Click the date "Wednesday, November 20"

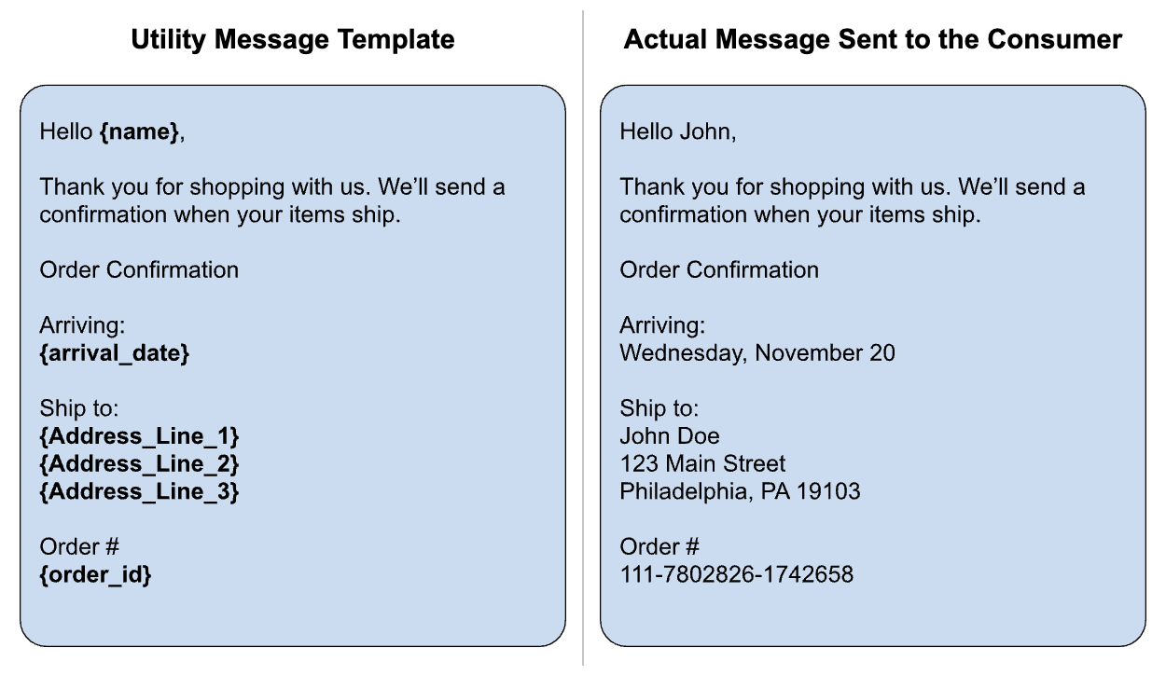pyautogui.click(x=757, y=353)
